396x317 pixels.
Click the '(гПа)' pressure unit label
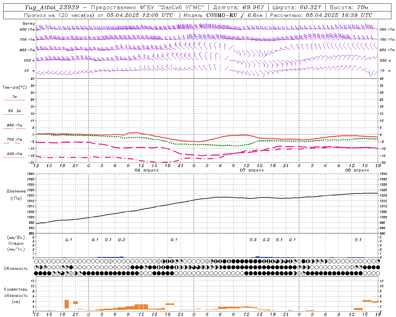(x=16, y=198)
